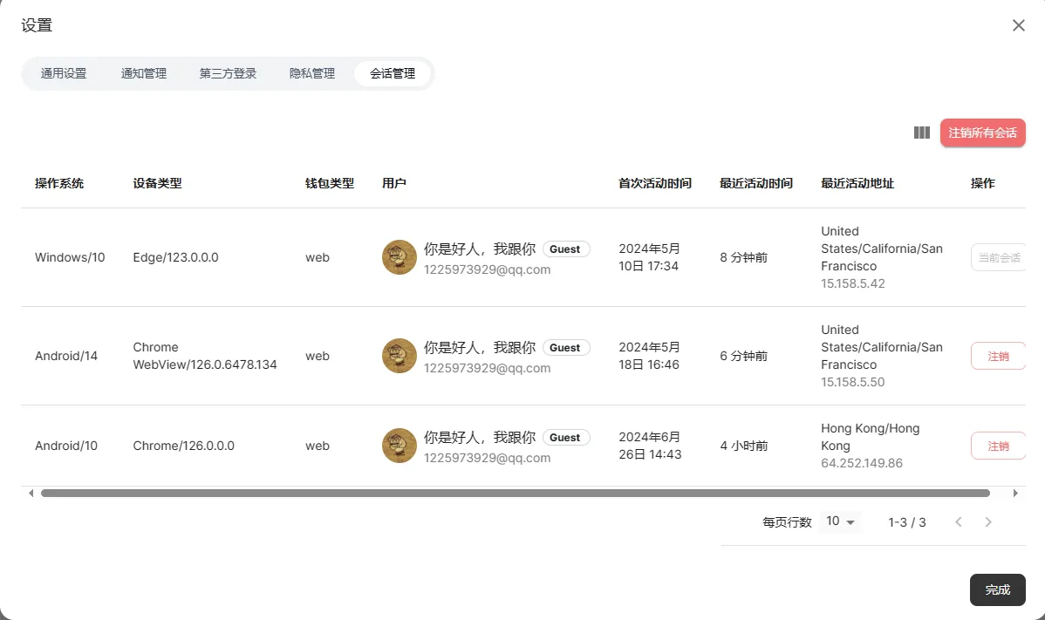The image size is (1045, 620).
Task: Switch to 第三方登录 tab
Action: tap(228, 73)
